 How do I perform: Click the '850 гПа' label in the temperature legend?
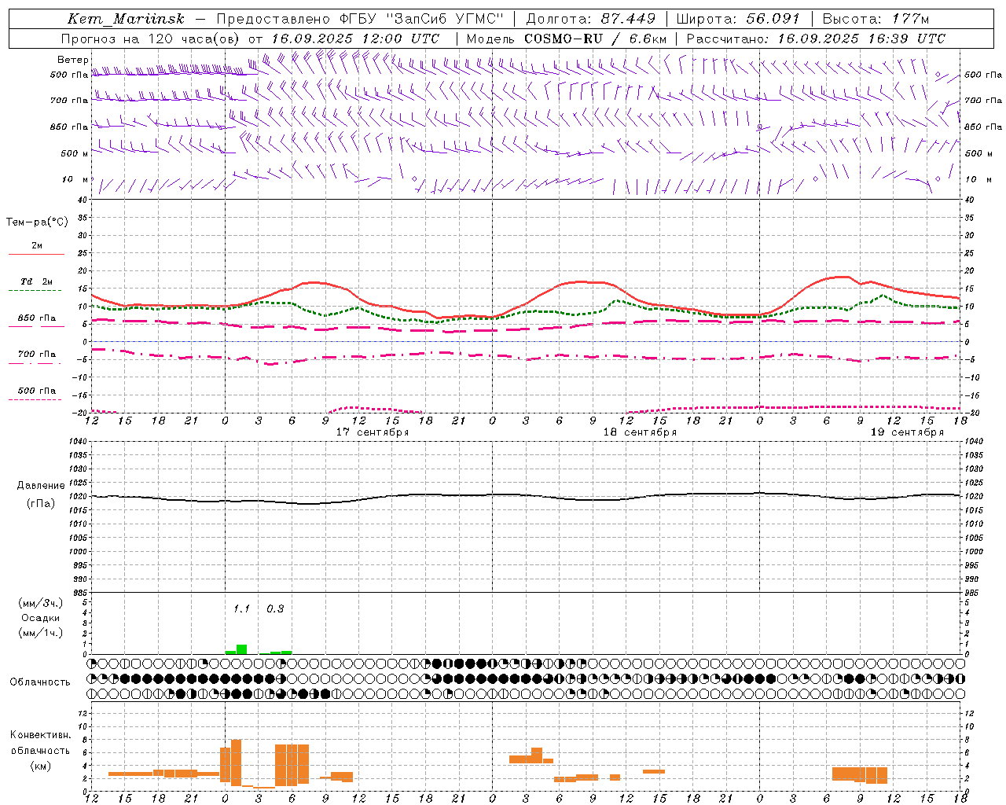tap(36, 318)
